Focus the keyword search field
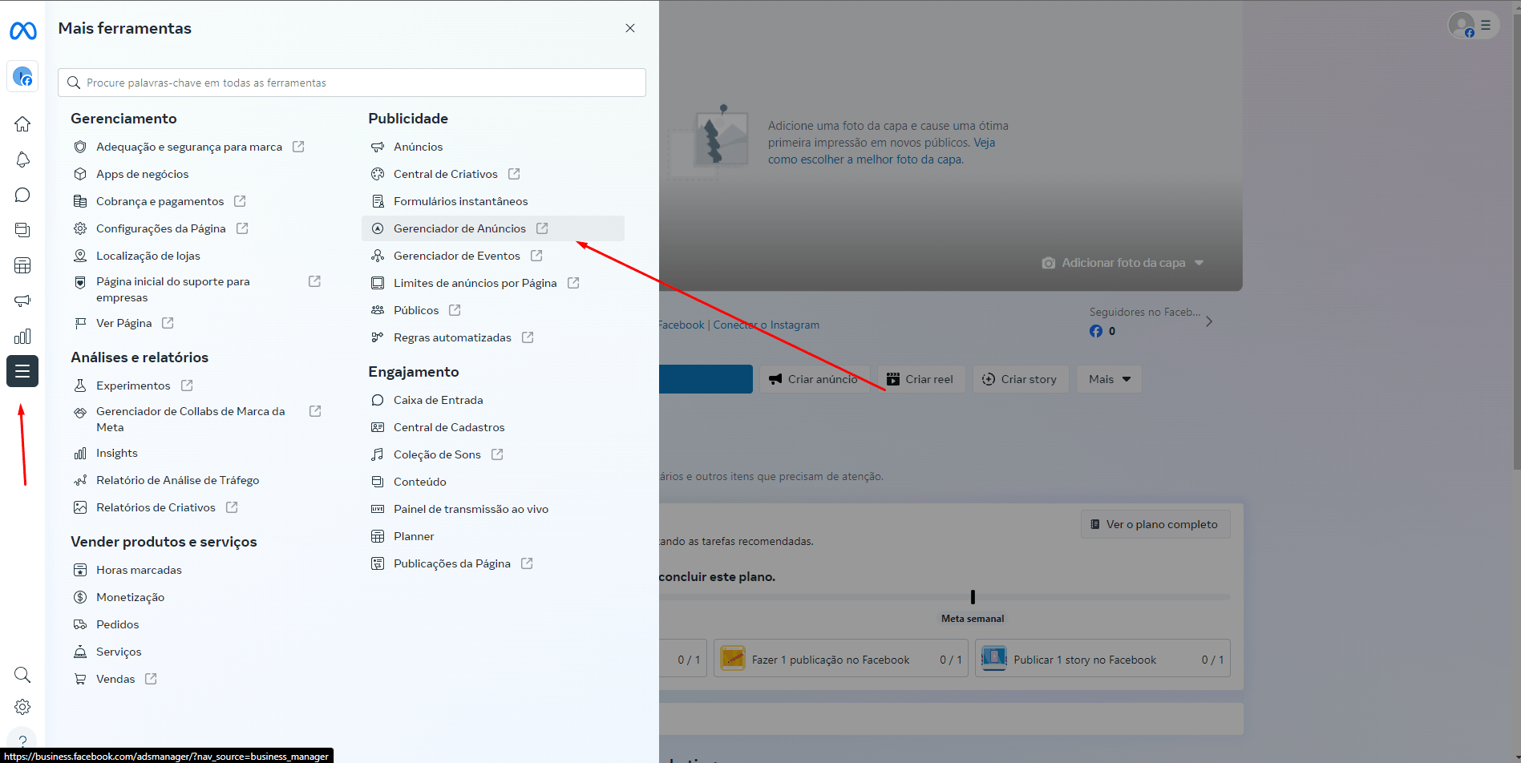 [x=352, y=83]
